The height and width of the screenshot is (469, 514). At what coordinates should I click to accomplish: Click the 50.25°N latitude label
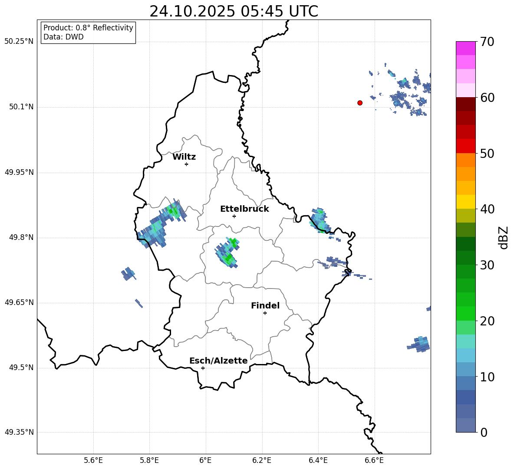19,42
